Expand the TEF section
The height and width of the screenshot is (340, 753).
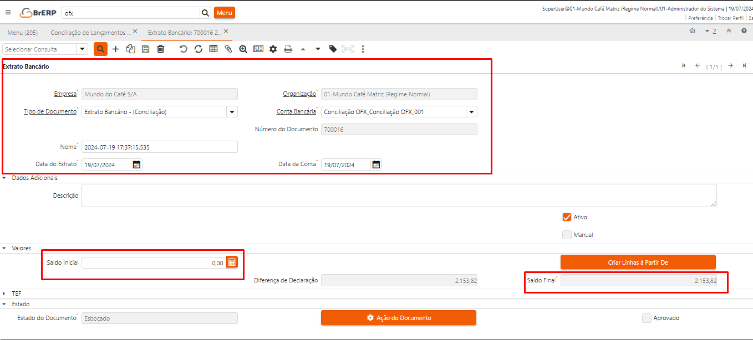(5, 293)
